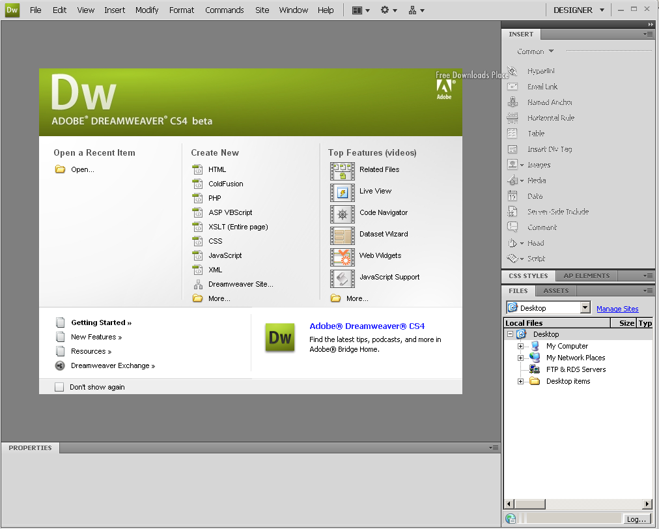Open the Code Navigator feature icon
Image resolution: width=659 pixels, height=529 pixels.
343,214
